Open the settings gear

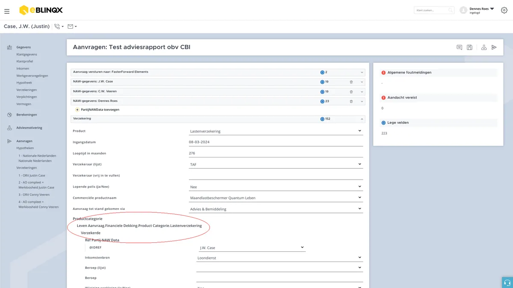tap(504, 10)
